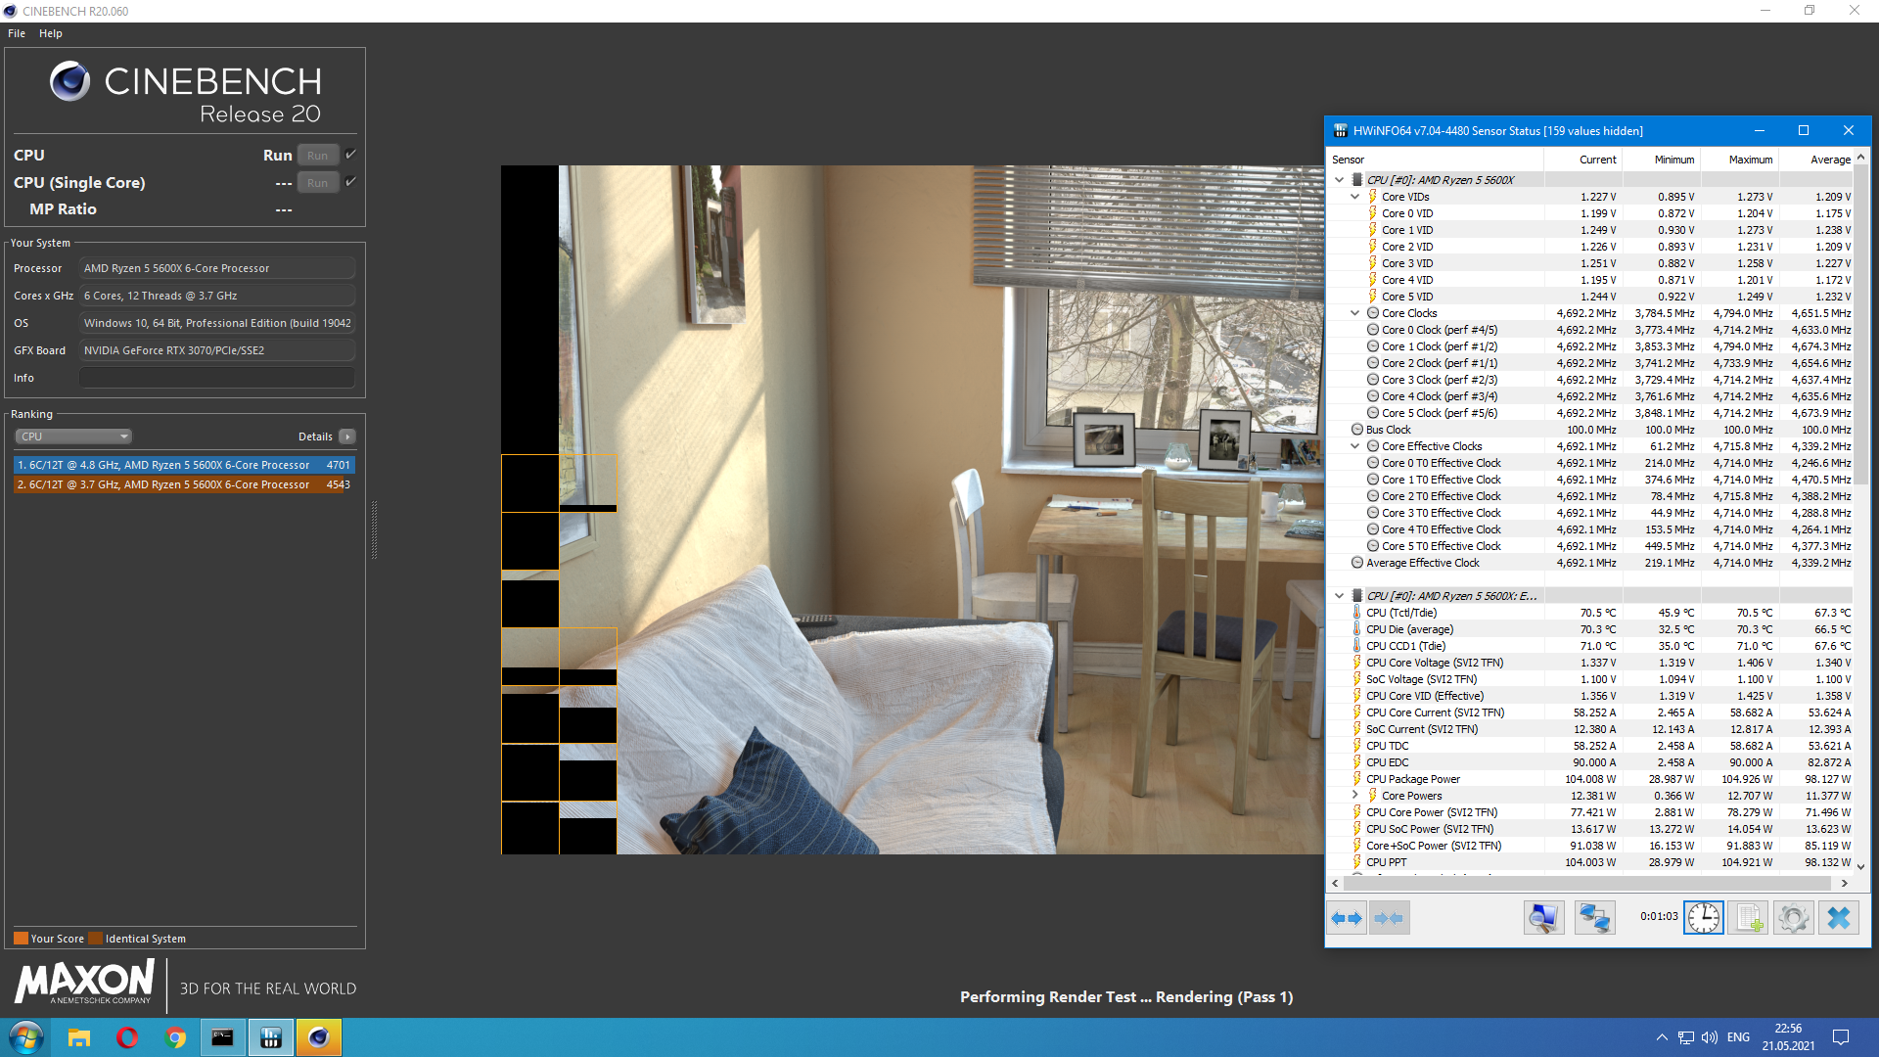This screenshot has width=1879, height=1057.
Task: Open the network remote monitoring icon
Action: [1594, 918]
